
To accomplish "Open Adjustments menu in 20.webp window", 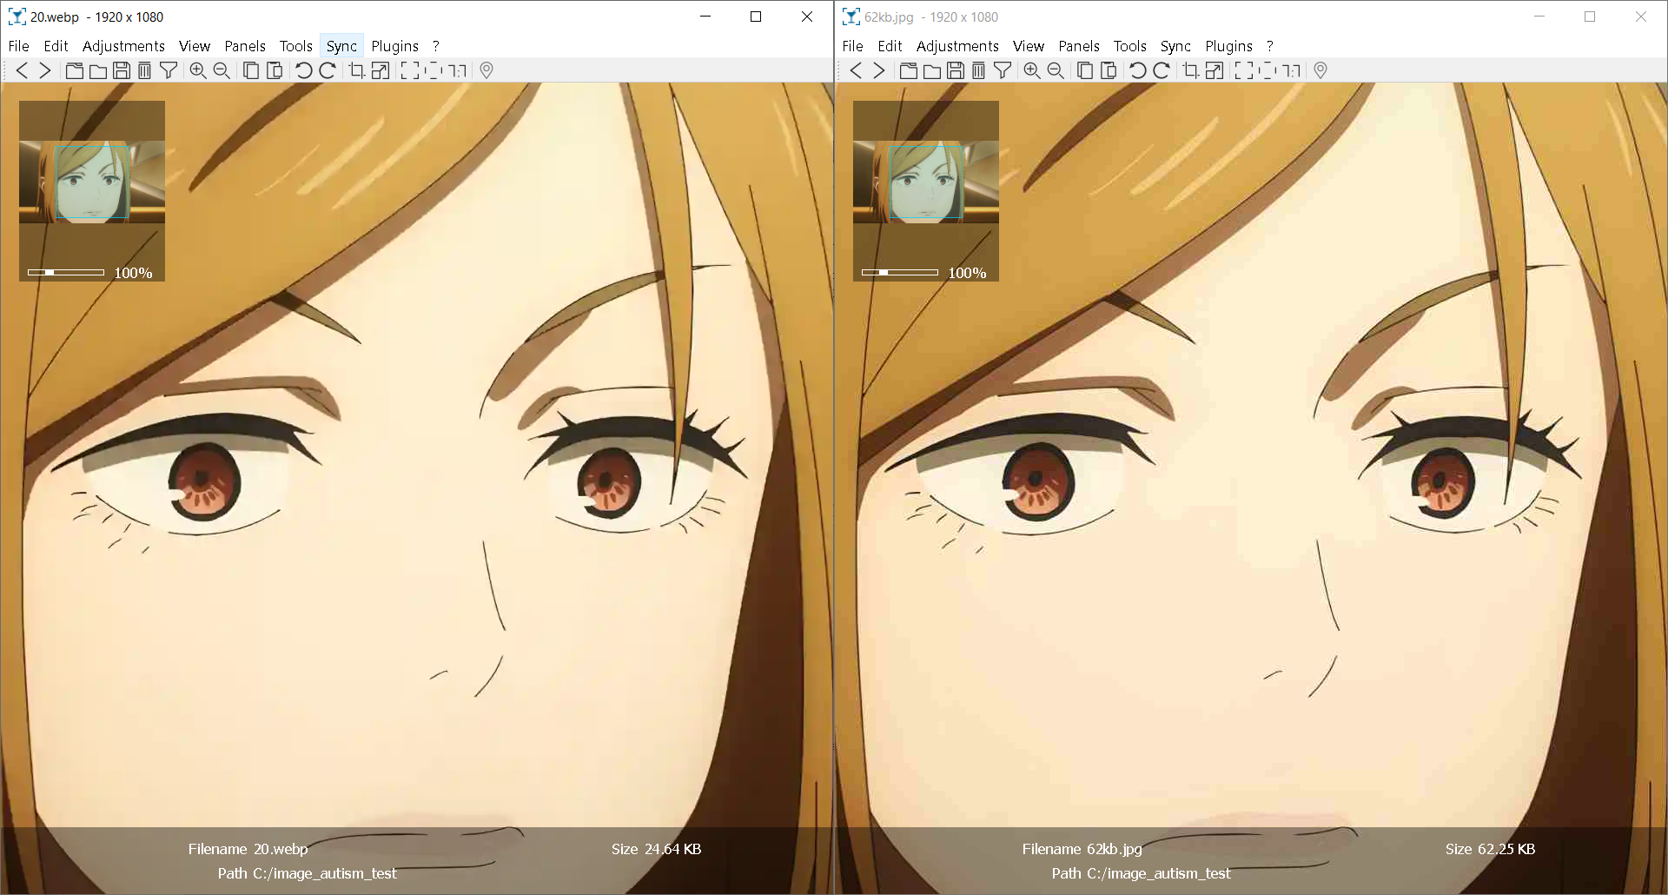I will (x=123, y=46).
